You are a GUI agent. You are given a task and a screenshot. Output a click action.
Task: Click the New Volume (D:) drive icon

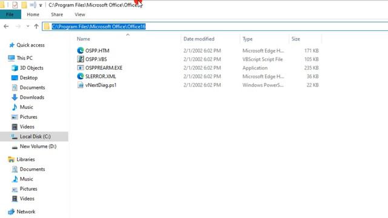pos(15,147)
